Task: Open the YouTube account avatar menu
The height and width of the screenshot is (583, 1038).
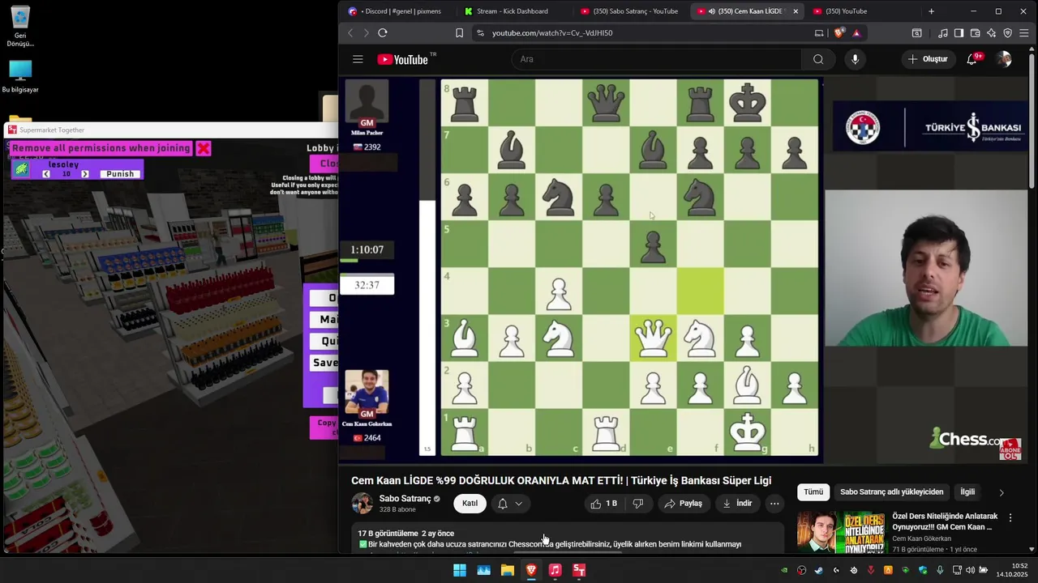Action: click(x=1004, y=59)
